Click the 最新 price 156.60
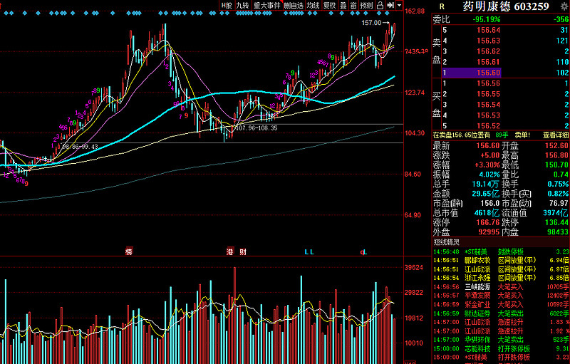570x364 pixels. [488, 146]
